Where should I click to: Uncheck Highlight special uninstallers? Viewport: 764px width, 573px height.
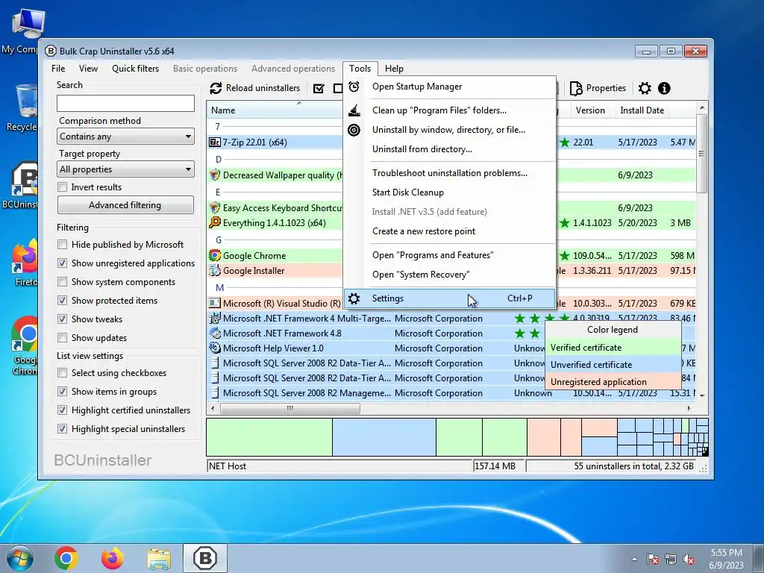pyautogui.click(x=62, y=429)
